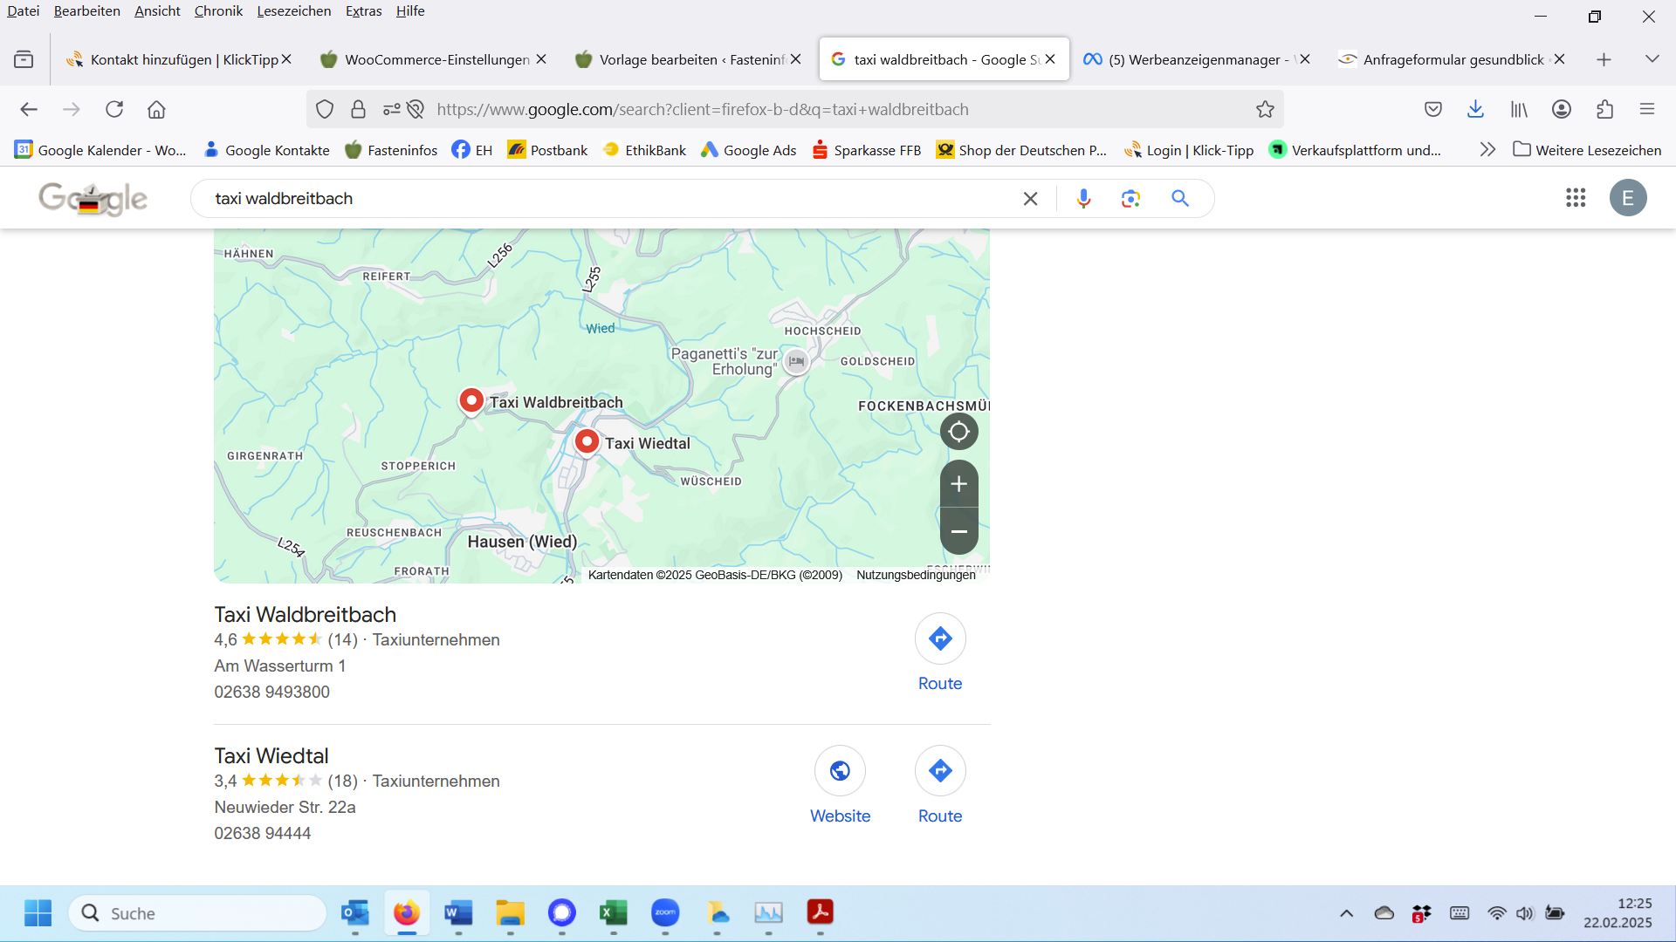1676x942 pixels.
Task: Open File Explorer from the taskbar
Action: click(x=510, y=913)
